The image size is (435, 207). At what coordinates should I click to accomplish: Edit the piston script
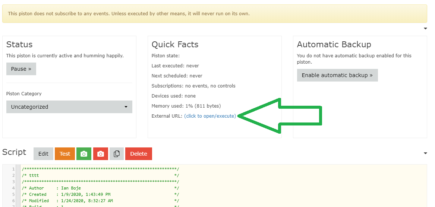coord(43,154)
